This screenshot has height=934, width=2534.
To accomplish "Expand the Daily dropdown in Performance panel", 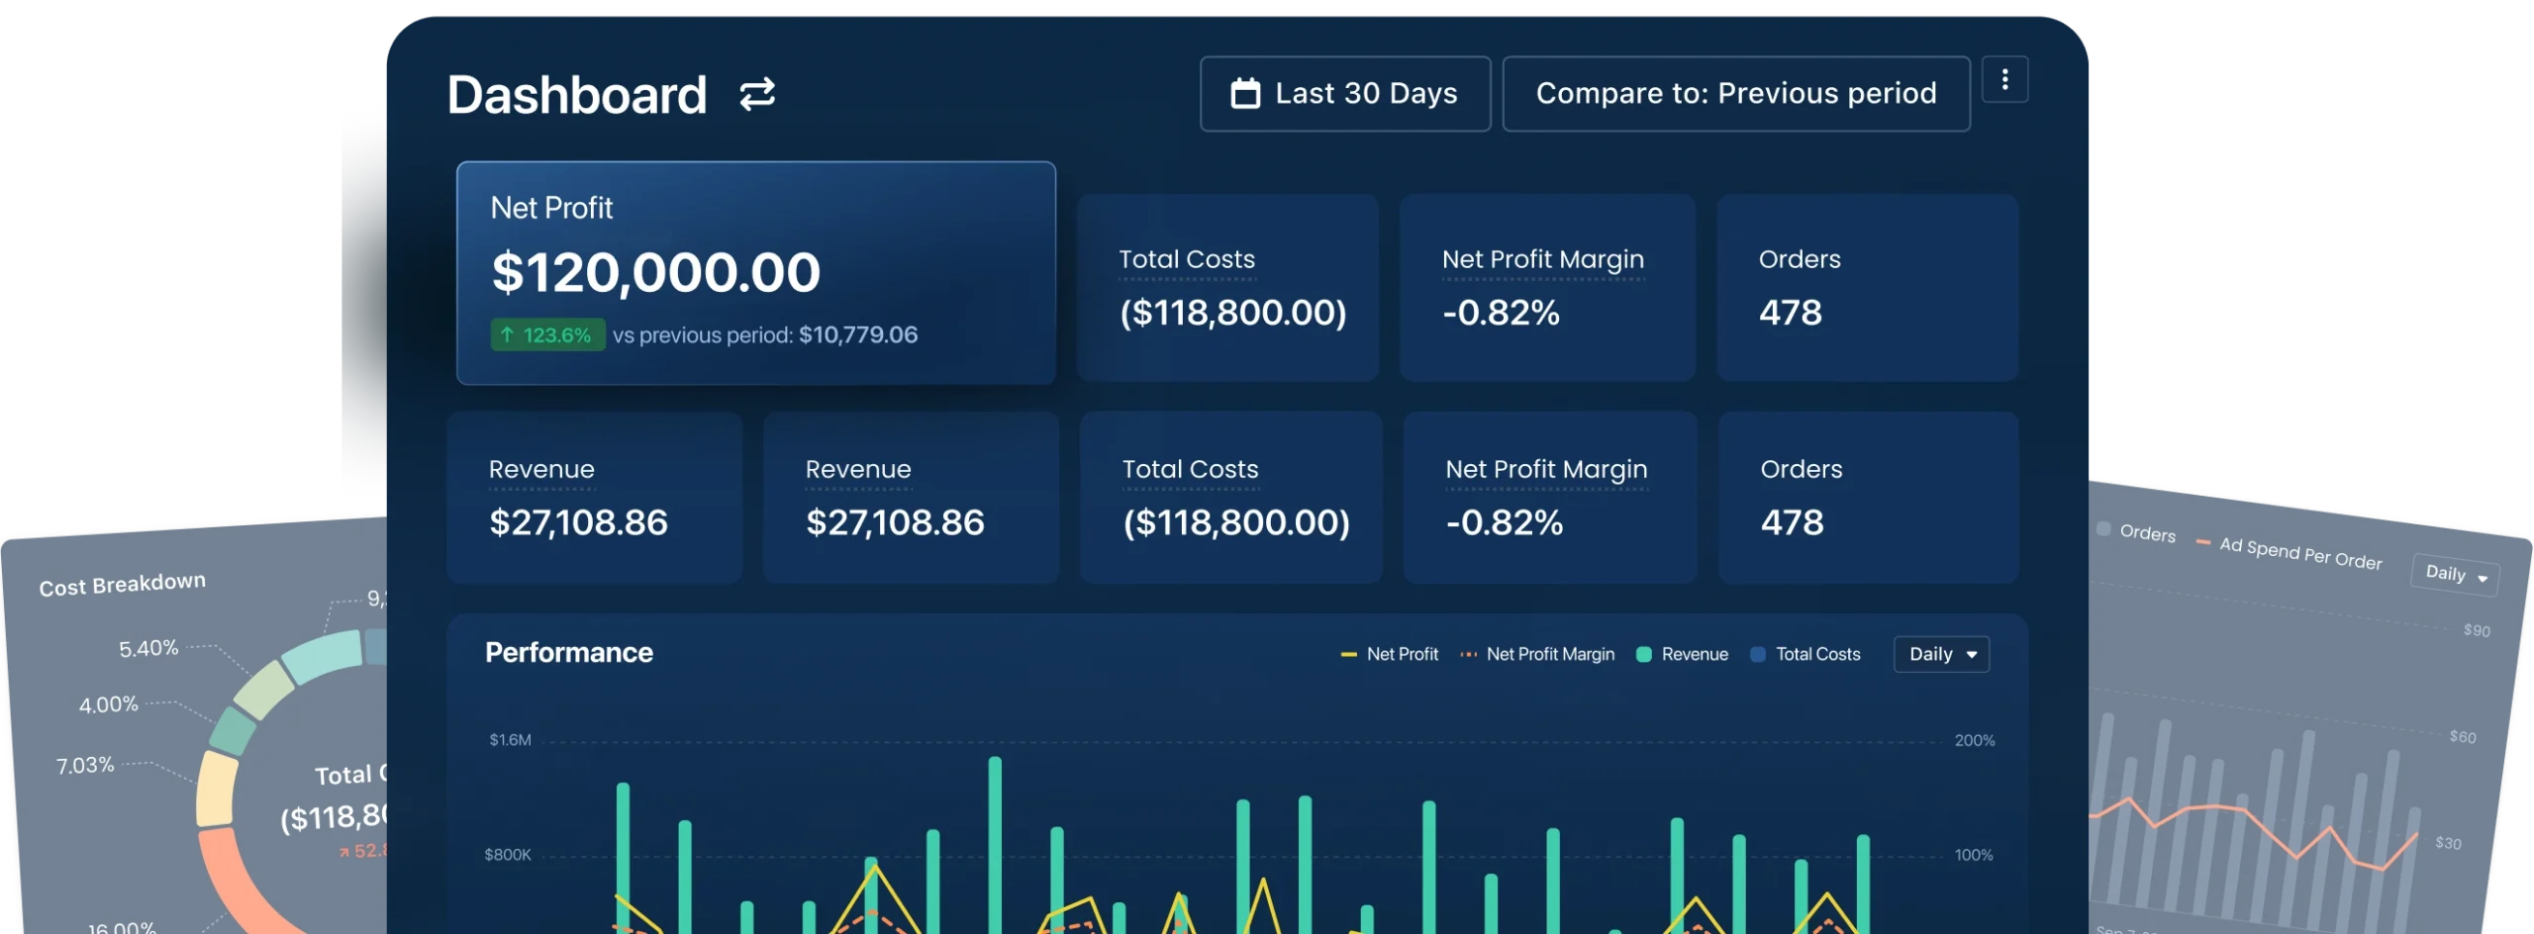I will [1941, 654].
